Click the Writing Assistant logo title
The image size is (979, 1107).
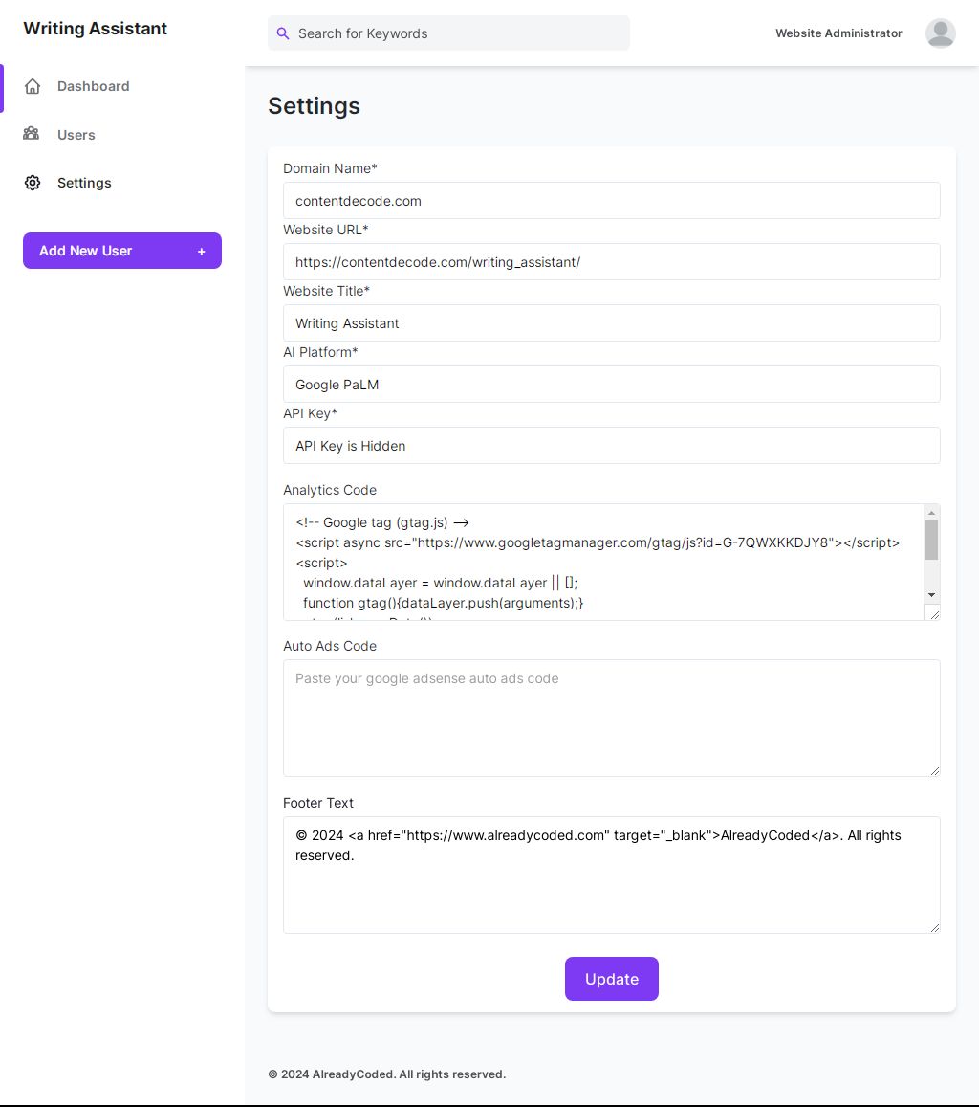pos(96,29)
